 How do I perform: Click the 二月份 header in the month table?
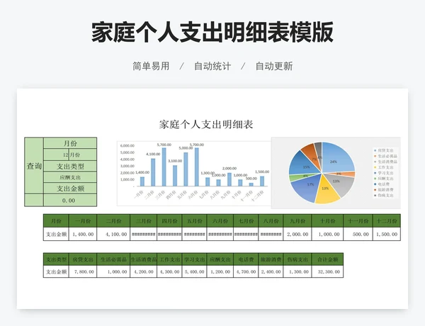tap(113, 221)
